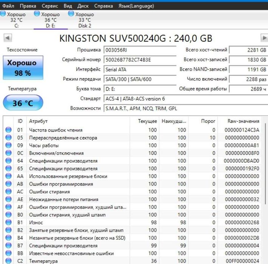Select Disk 2 status orb at 33 °C

[71, 14]
